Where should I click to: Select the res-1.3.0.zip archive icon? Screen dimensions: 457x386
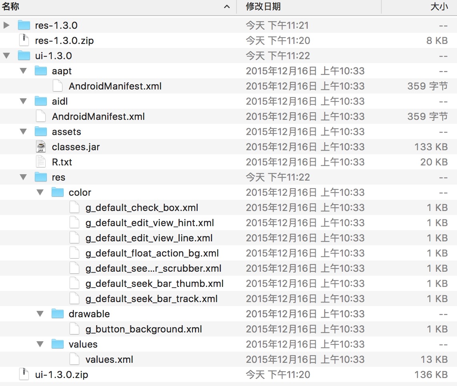click(24, 40)
